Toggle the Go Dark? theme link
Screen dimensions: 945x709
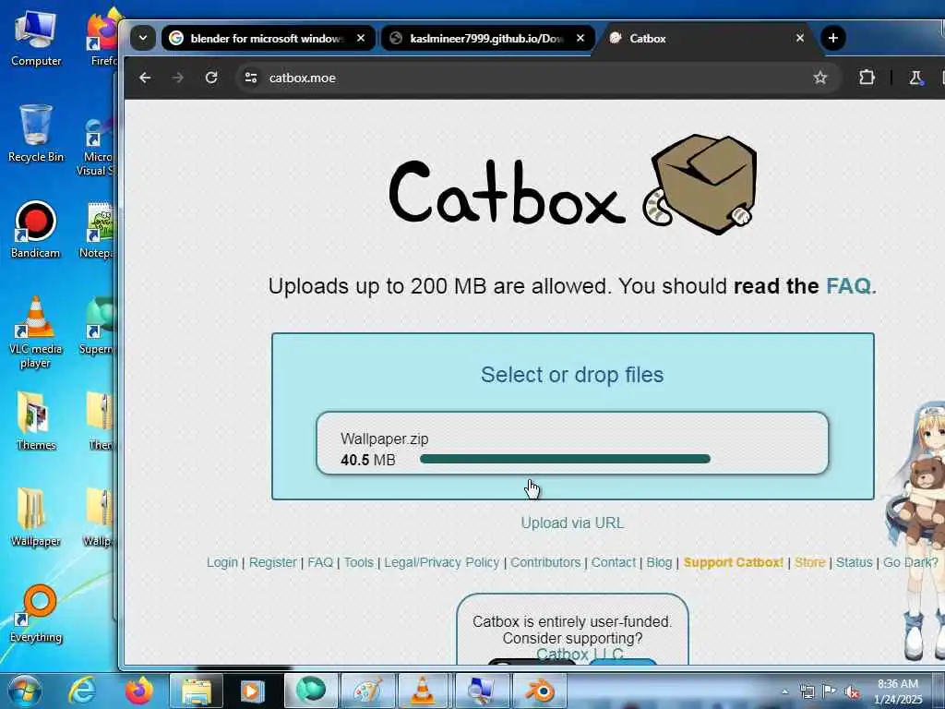(911, 562)
